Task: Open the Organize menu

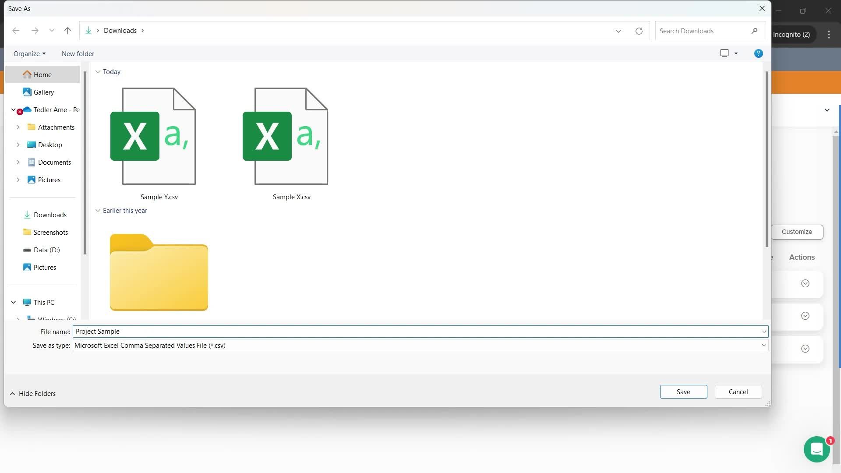Action: click(29, 54)
